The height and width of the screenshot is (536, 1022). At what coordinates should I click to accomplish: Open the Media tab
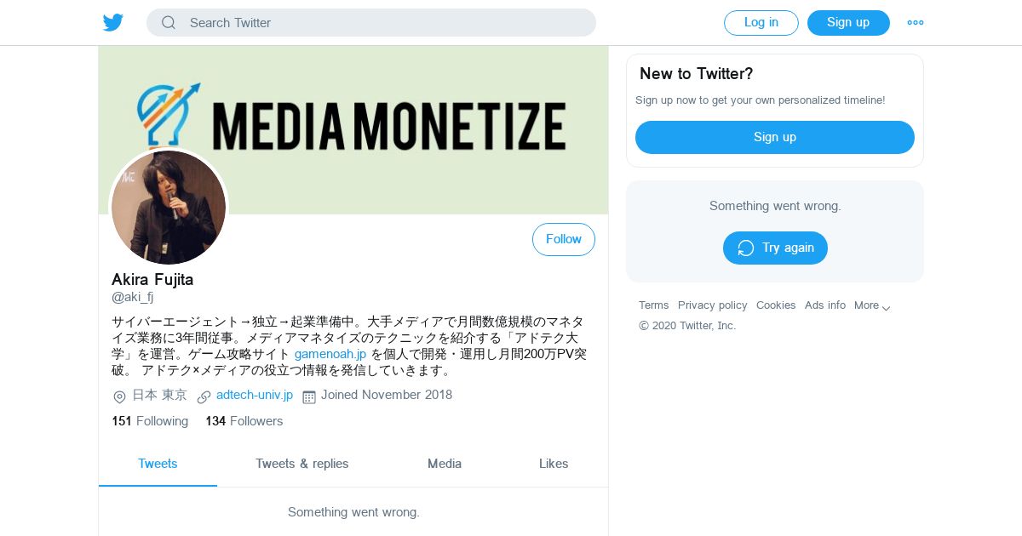tap(445, 464)
